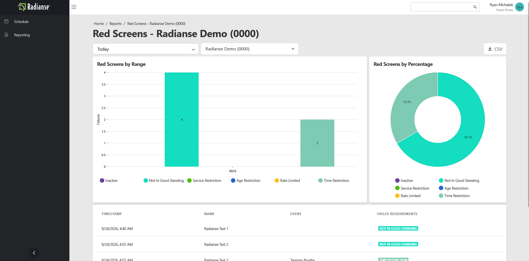Collapse sidebar with the arrow button
The image size is (529, 261).
click(x=34, y=253)
